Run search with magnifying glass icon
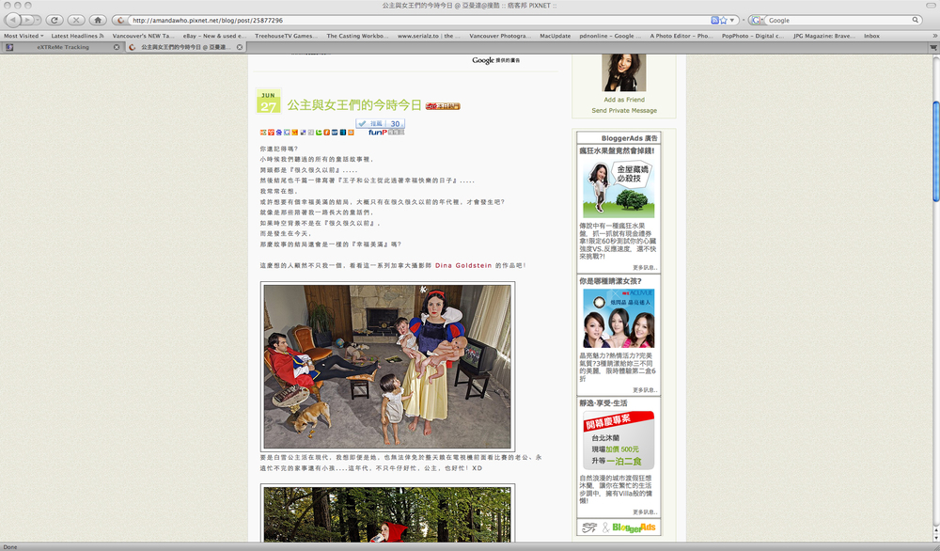Image resolution: width=940 pixels, height=551 pixels. (916, 21)
